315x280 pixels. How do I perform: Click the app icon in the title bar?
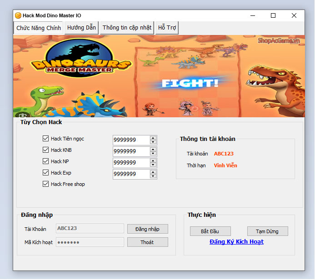(x=18, y=15)
